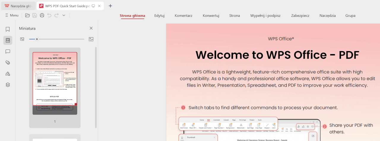This screenshot has width=380, height=141.
Task: Click the Redo arrow icon
Action: pos(56,15)
